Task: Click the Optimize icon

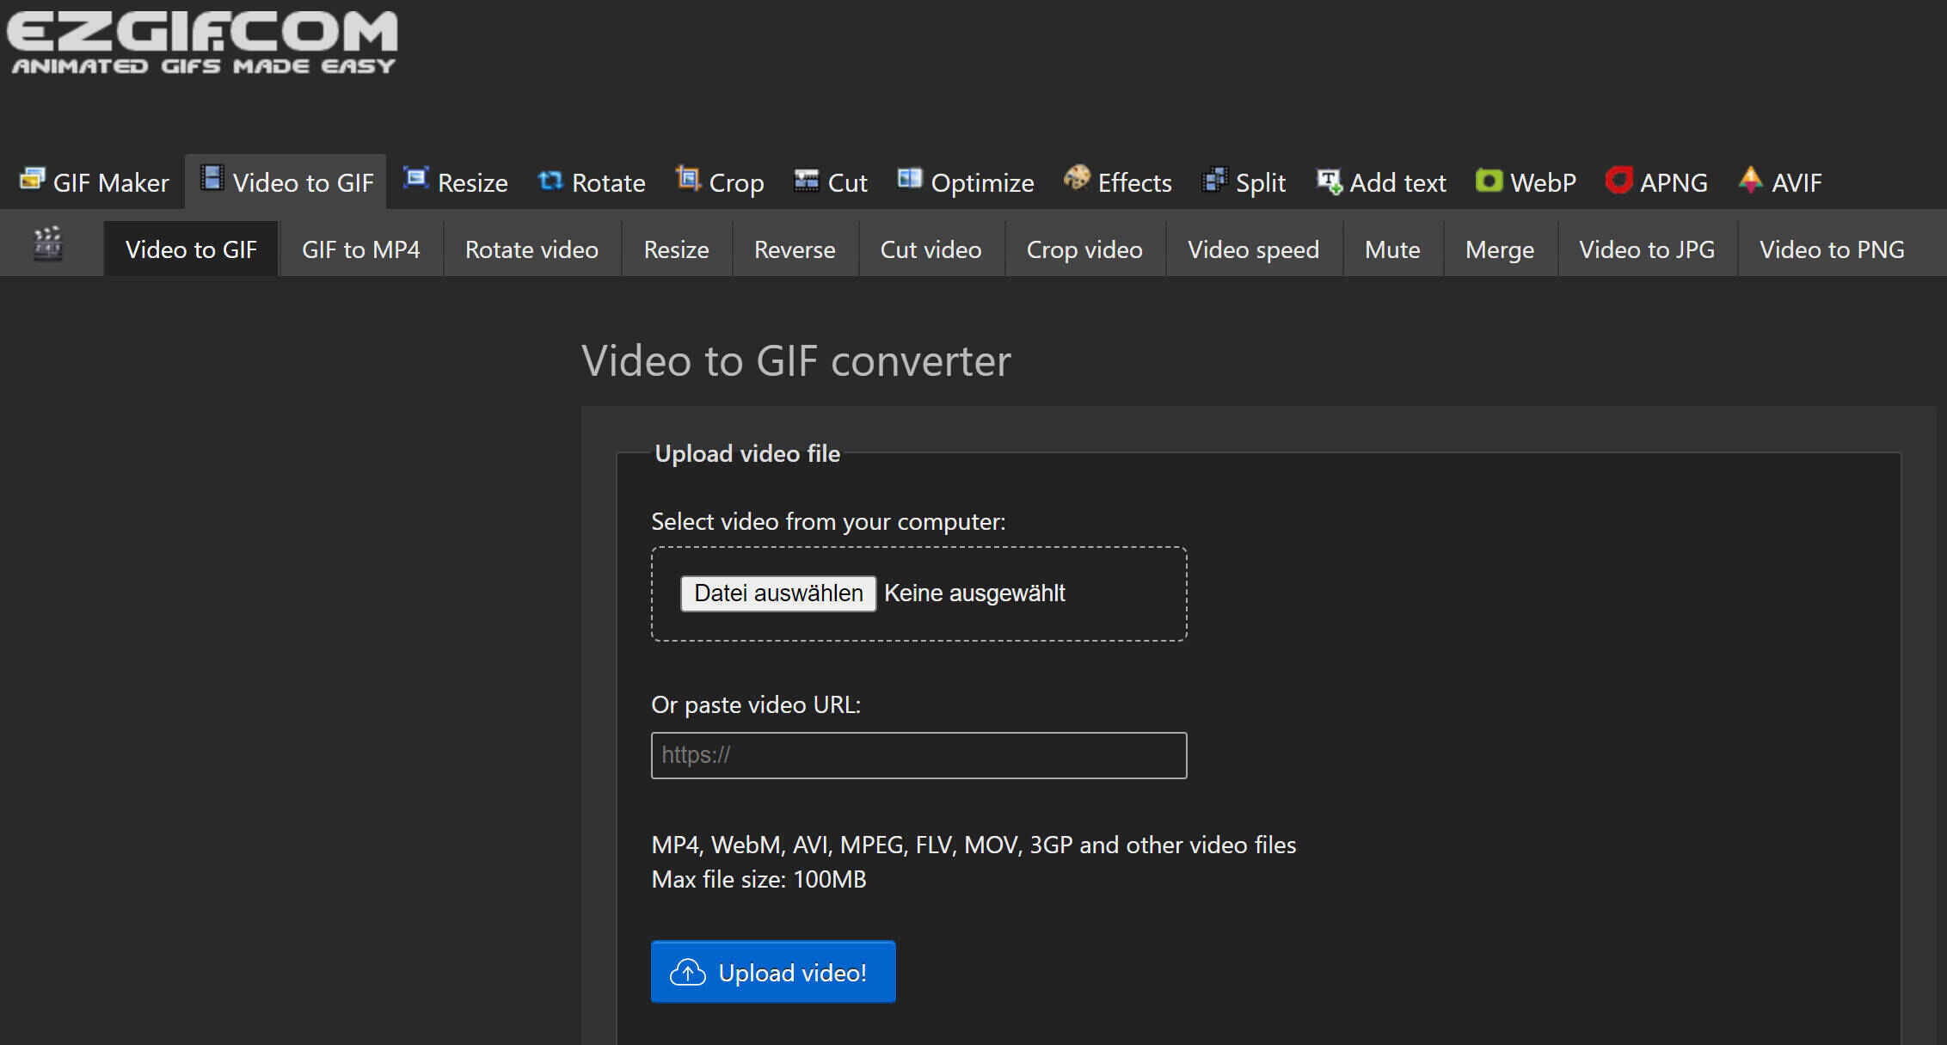Action: point(909,179)
